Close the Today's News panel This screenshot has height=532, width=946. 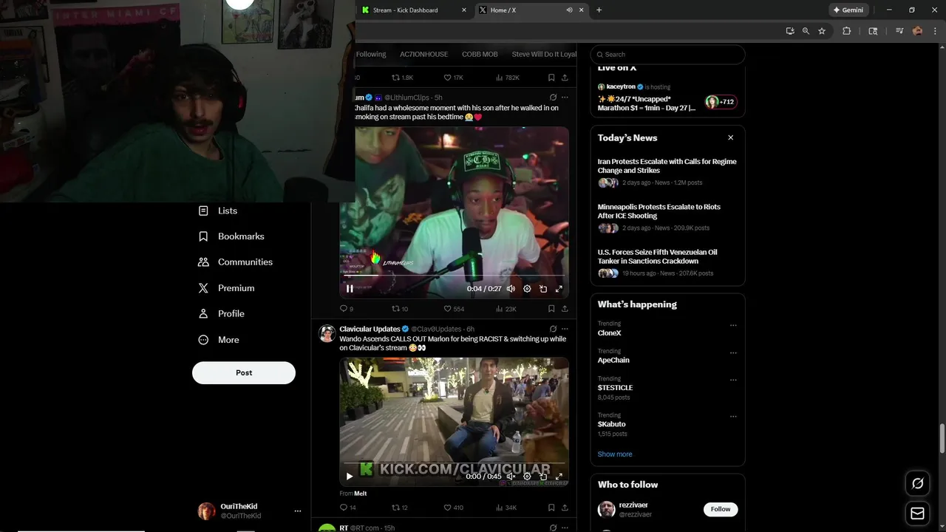pyautogui.click(x=730, y=137)
